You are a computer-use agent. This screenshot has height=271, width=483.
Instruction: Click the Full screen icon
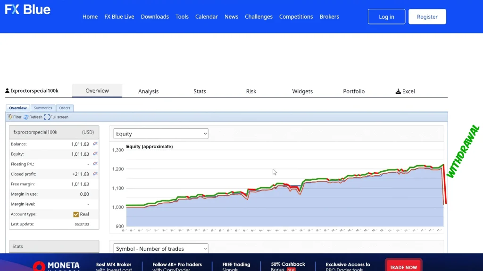click(x=47, y=117)
